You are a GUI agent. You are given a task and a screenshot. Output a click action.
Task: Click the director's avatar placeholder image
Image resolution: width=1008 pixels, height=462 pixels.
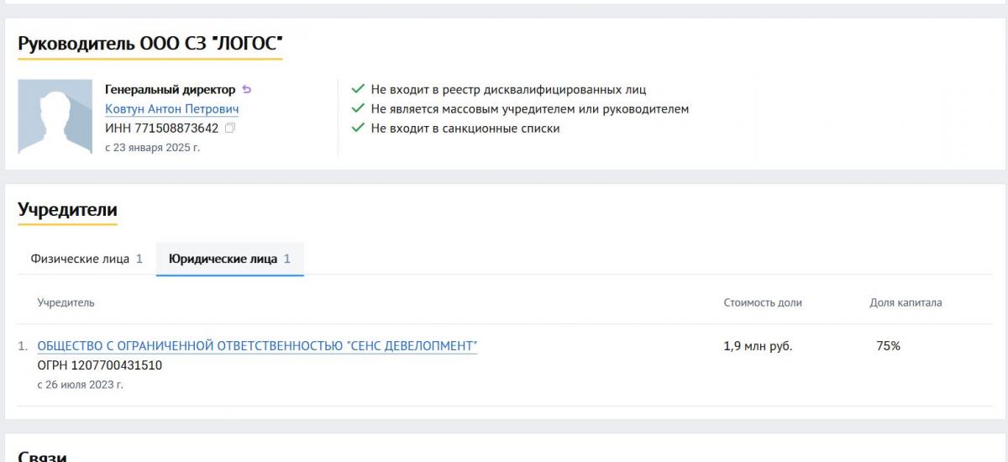55,118
